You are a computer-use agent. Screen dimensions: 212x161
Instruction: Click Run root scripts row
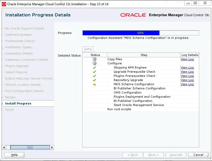119,109
